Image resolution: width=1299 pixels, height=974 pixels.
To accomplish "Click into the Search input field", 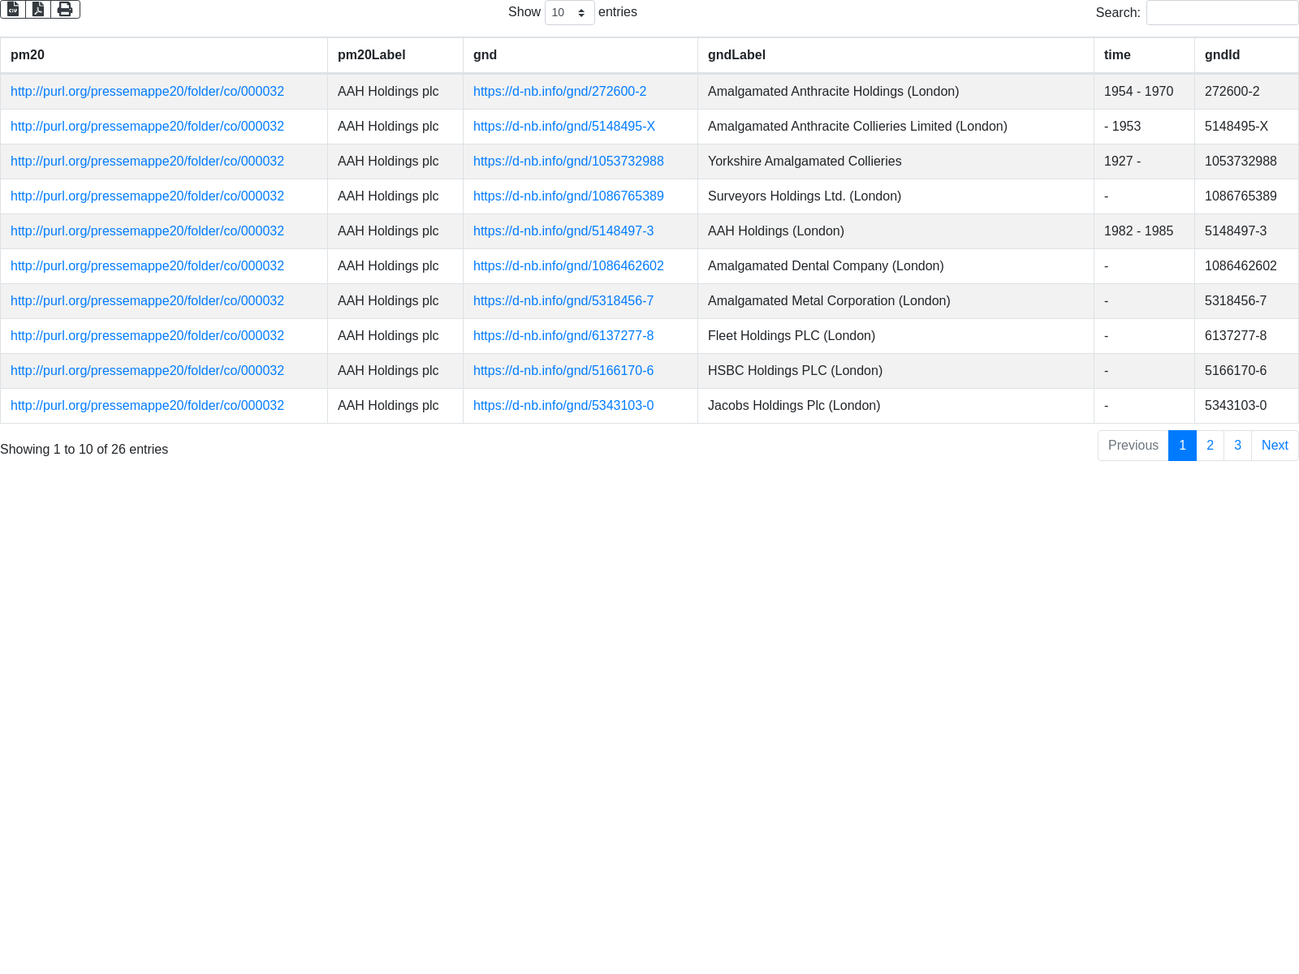I will pos(1222,13).
